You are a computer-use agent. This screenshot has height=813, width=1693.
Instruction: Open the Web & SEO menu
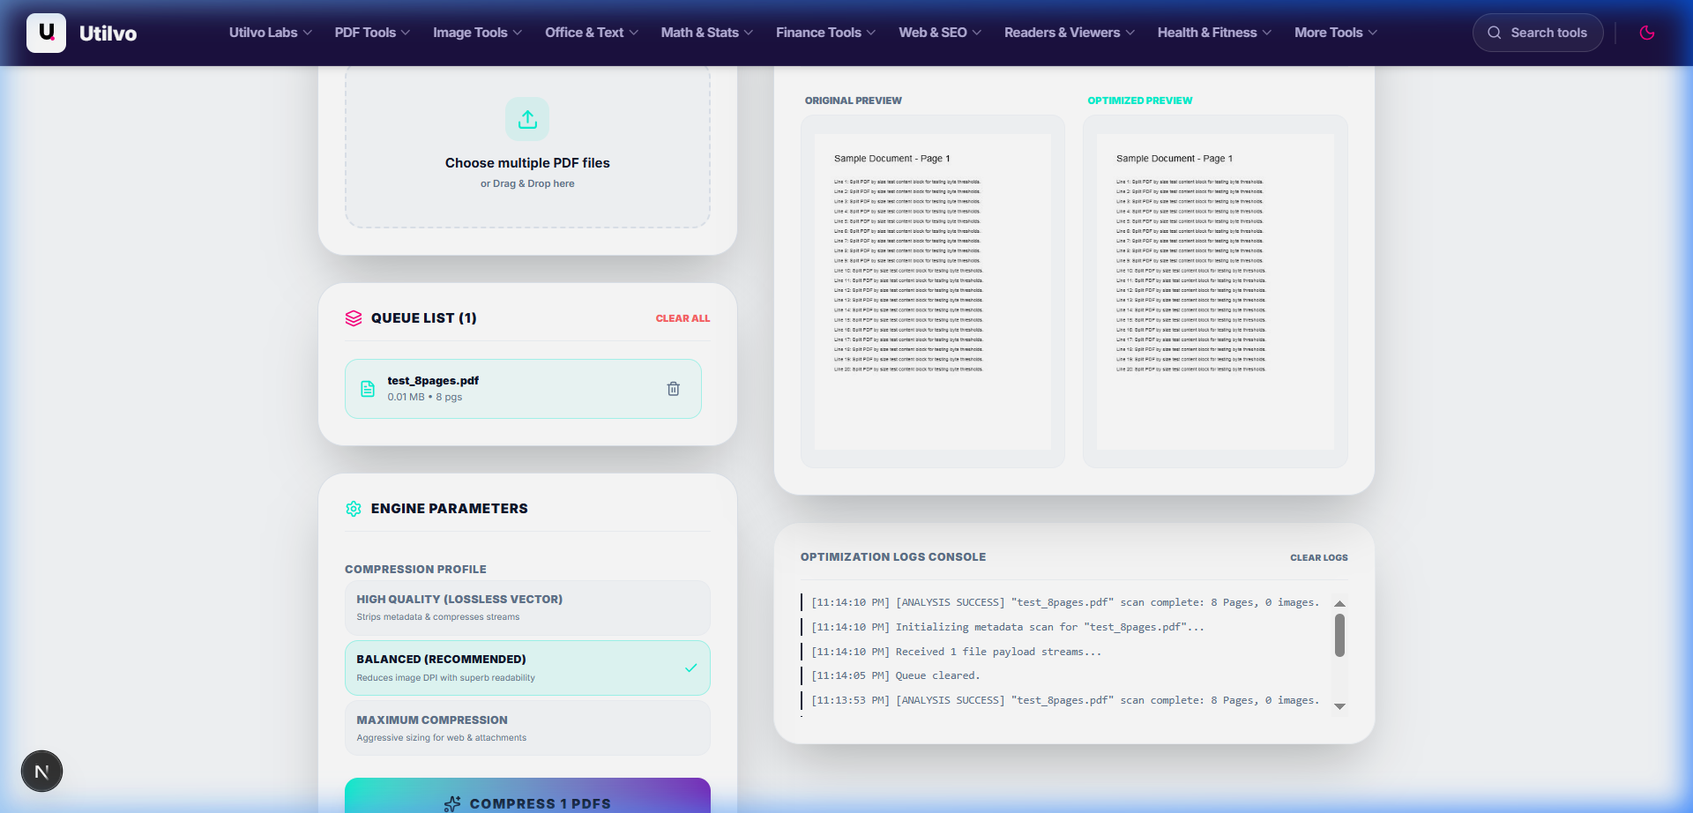click(x=940, y=33)
